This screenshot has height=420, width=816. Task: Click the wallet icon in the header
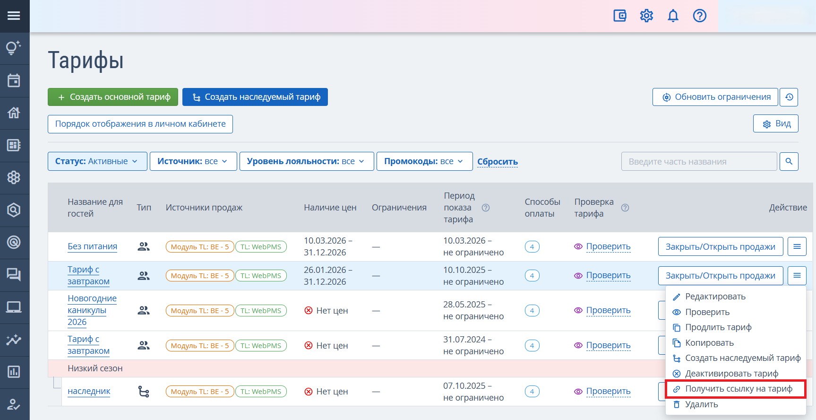point(619,16)
